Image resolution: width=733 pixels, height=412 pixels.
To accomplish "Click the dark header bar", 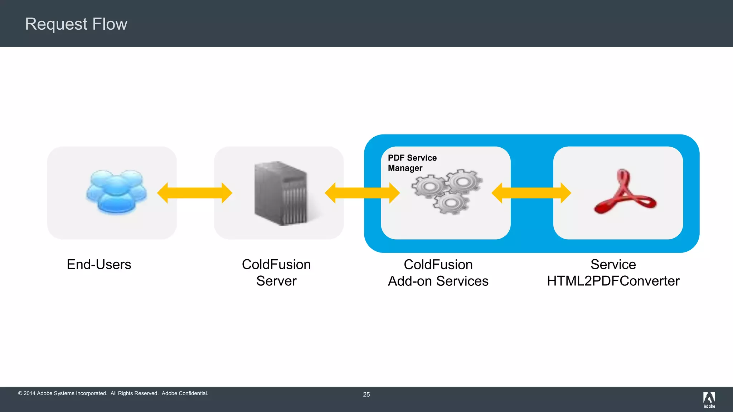I will tap(429, 23).
